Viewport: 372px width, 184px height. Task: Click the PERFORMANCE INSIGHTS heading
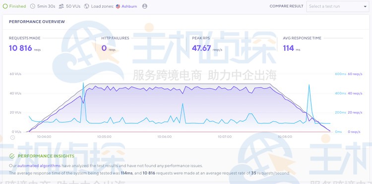(46, 156)
